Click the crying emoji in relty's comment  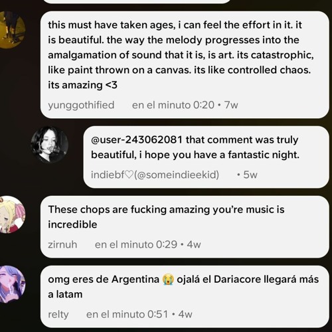tap(168, 280)
